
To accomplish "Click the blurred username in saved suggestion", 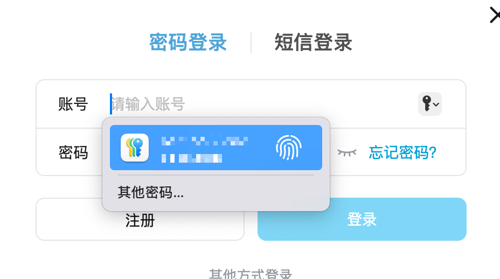I will (204, 141).
